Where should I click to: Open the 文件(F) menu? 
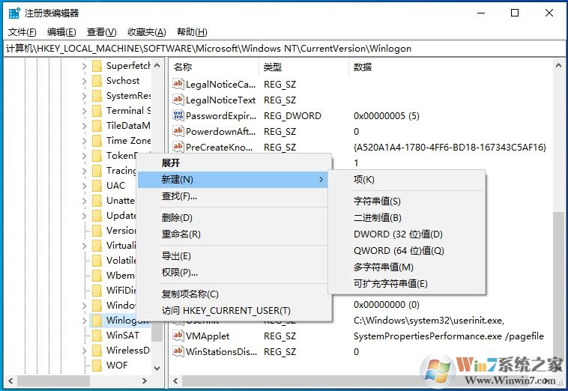[22, 32]
